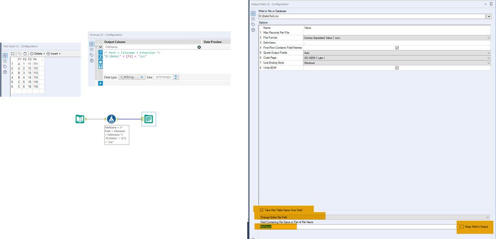The image size is (496, 239).
Task: Adjust the Size stepper in Formula
Action: (x=176, y=77)
